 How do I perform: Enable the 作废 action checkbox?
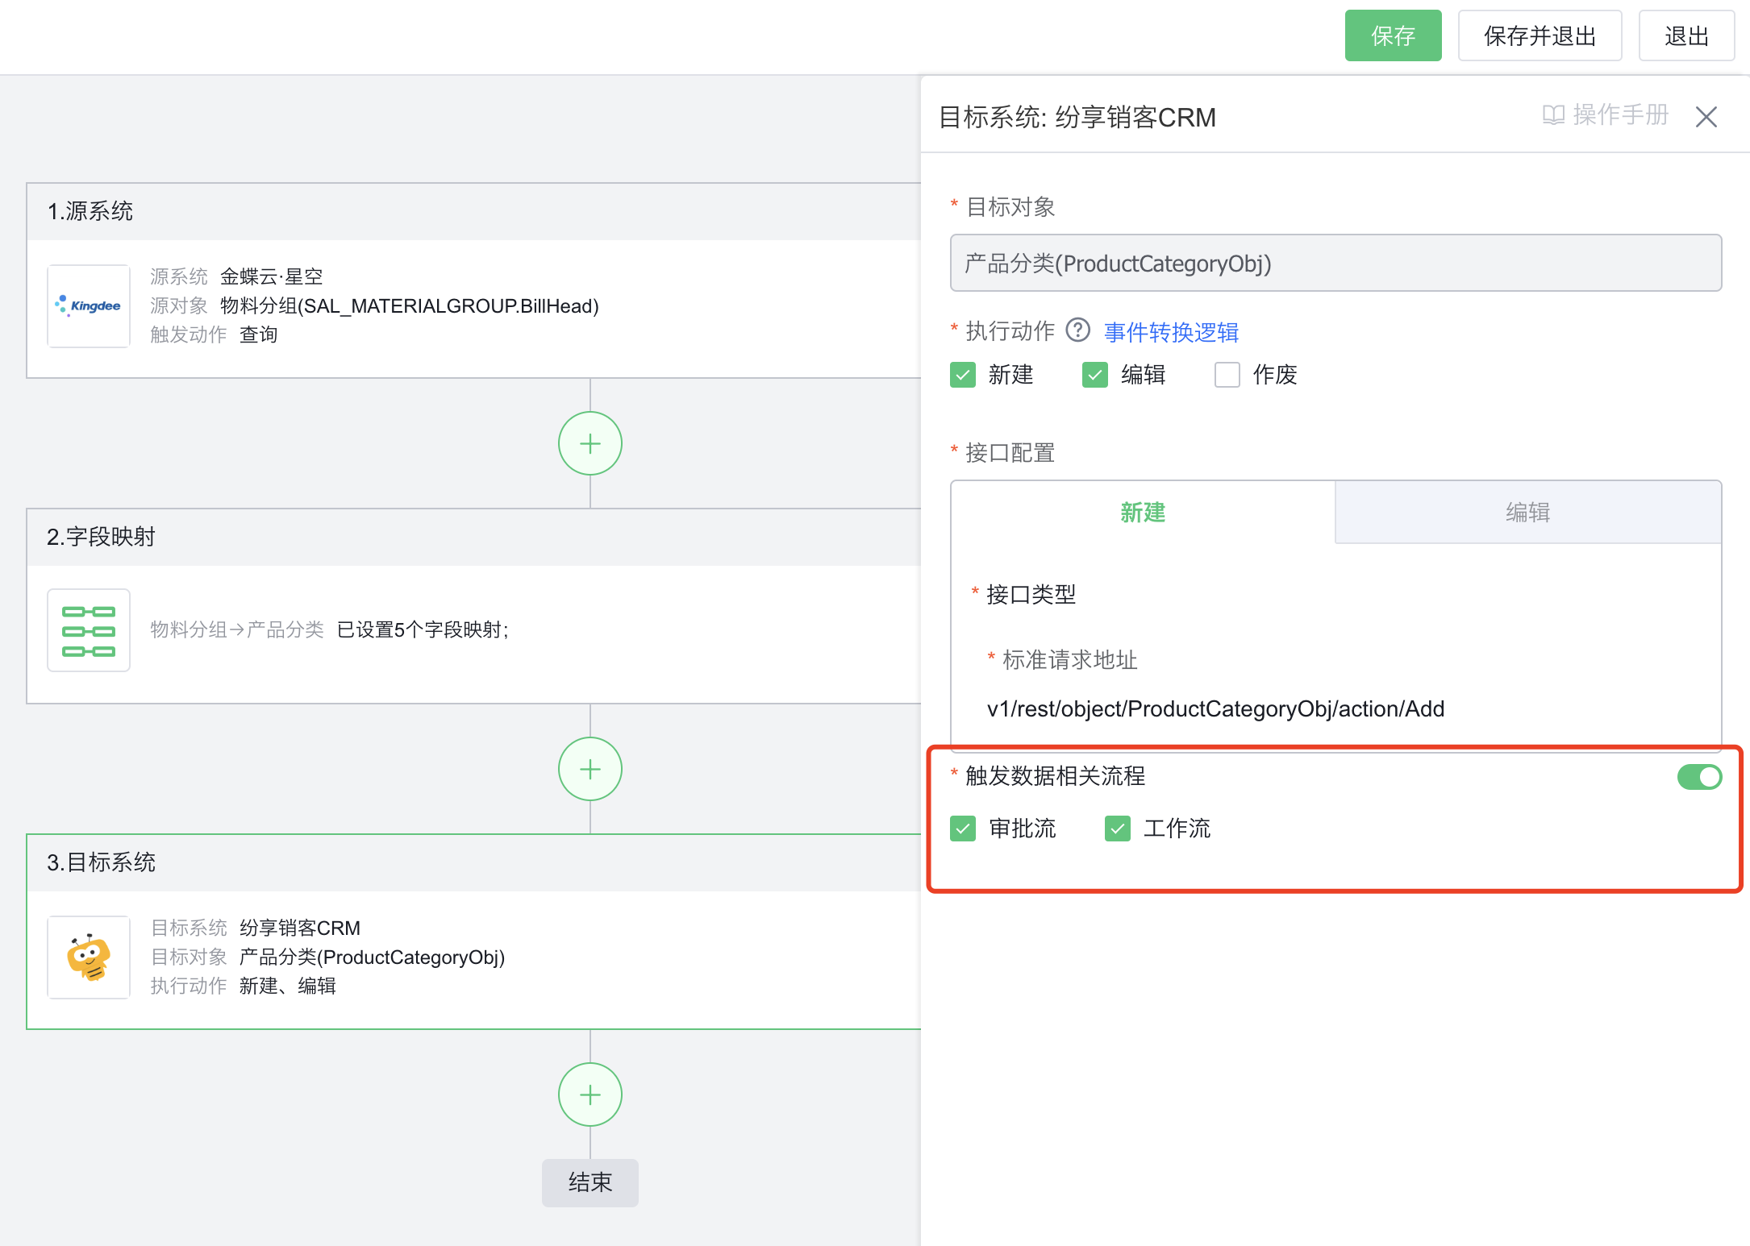[1227, 375]
